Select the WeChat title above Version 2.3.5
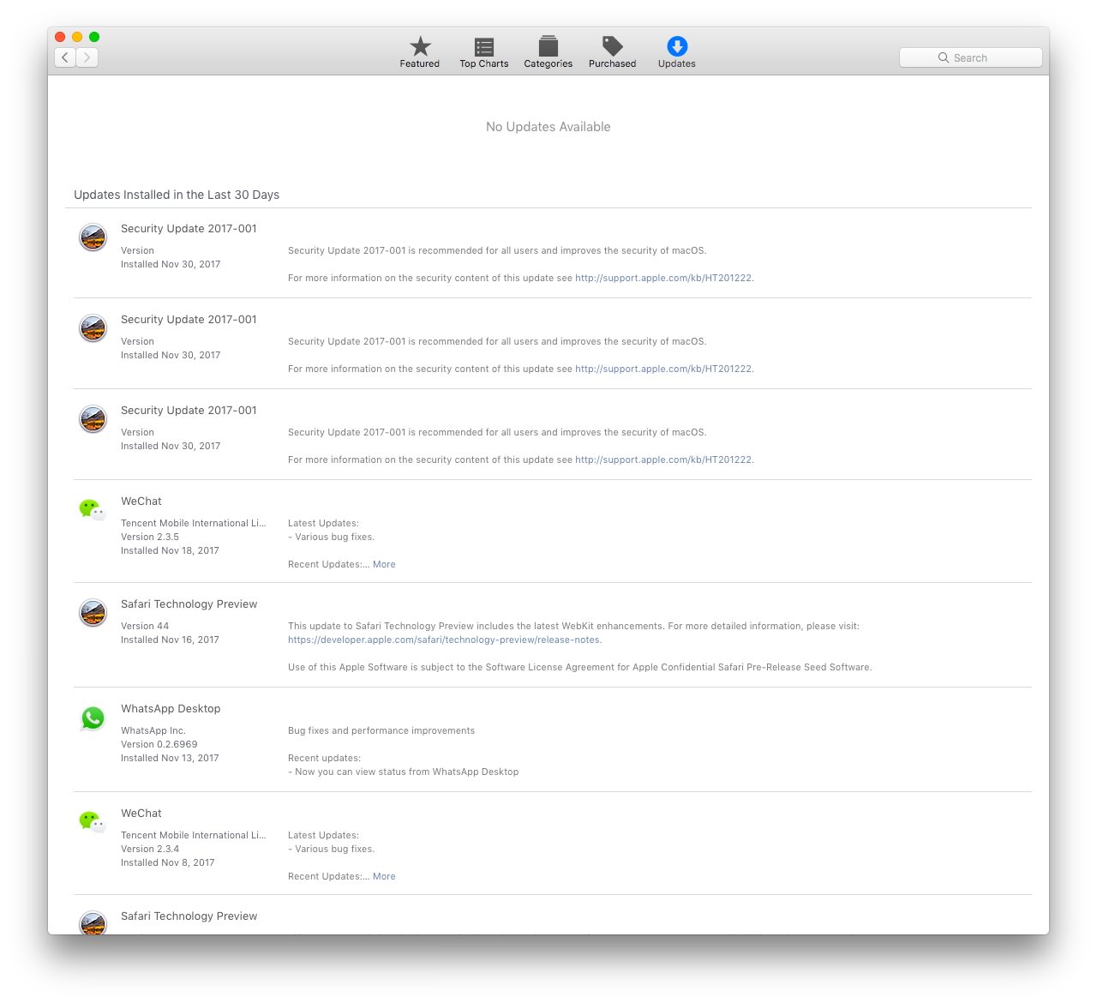 click(141, 501)
